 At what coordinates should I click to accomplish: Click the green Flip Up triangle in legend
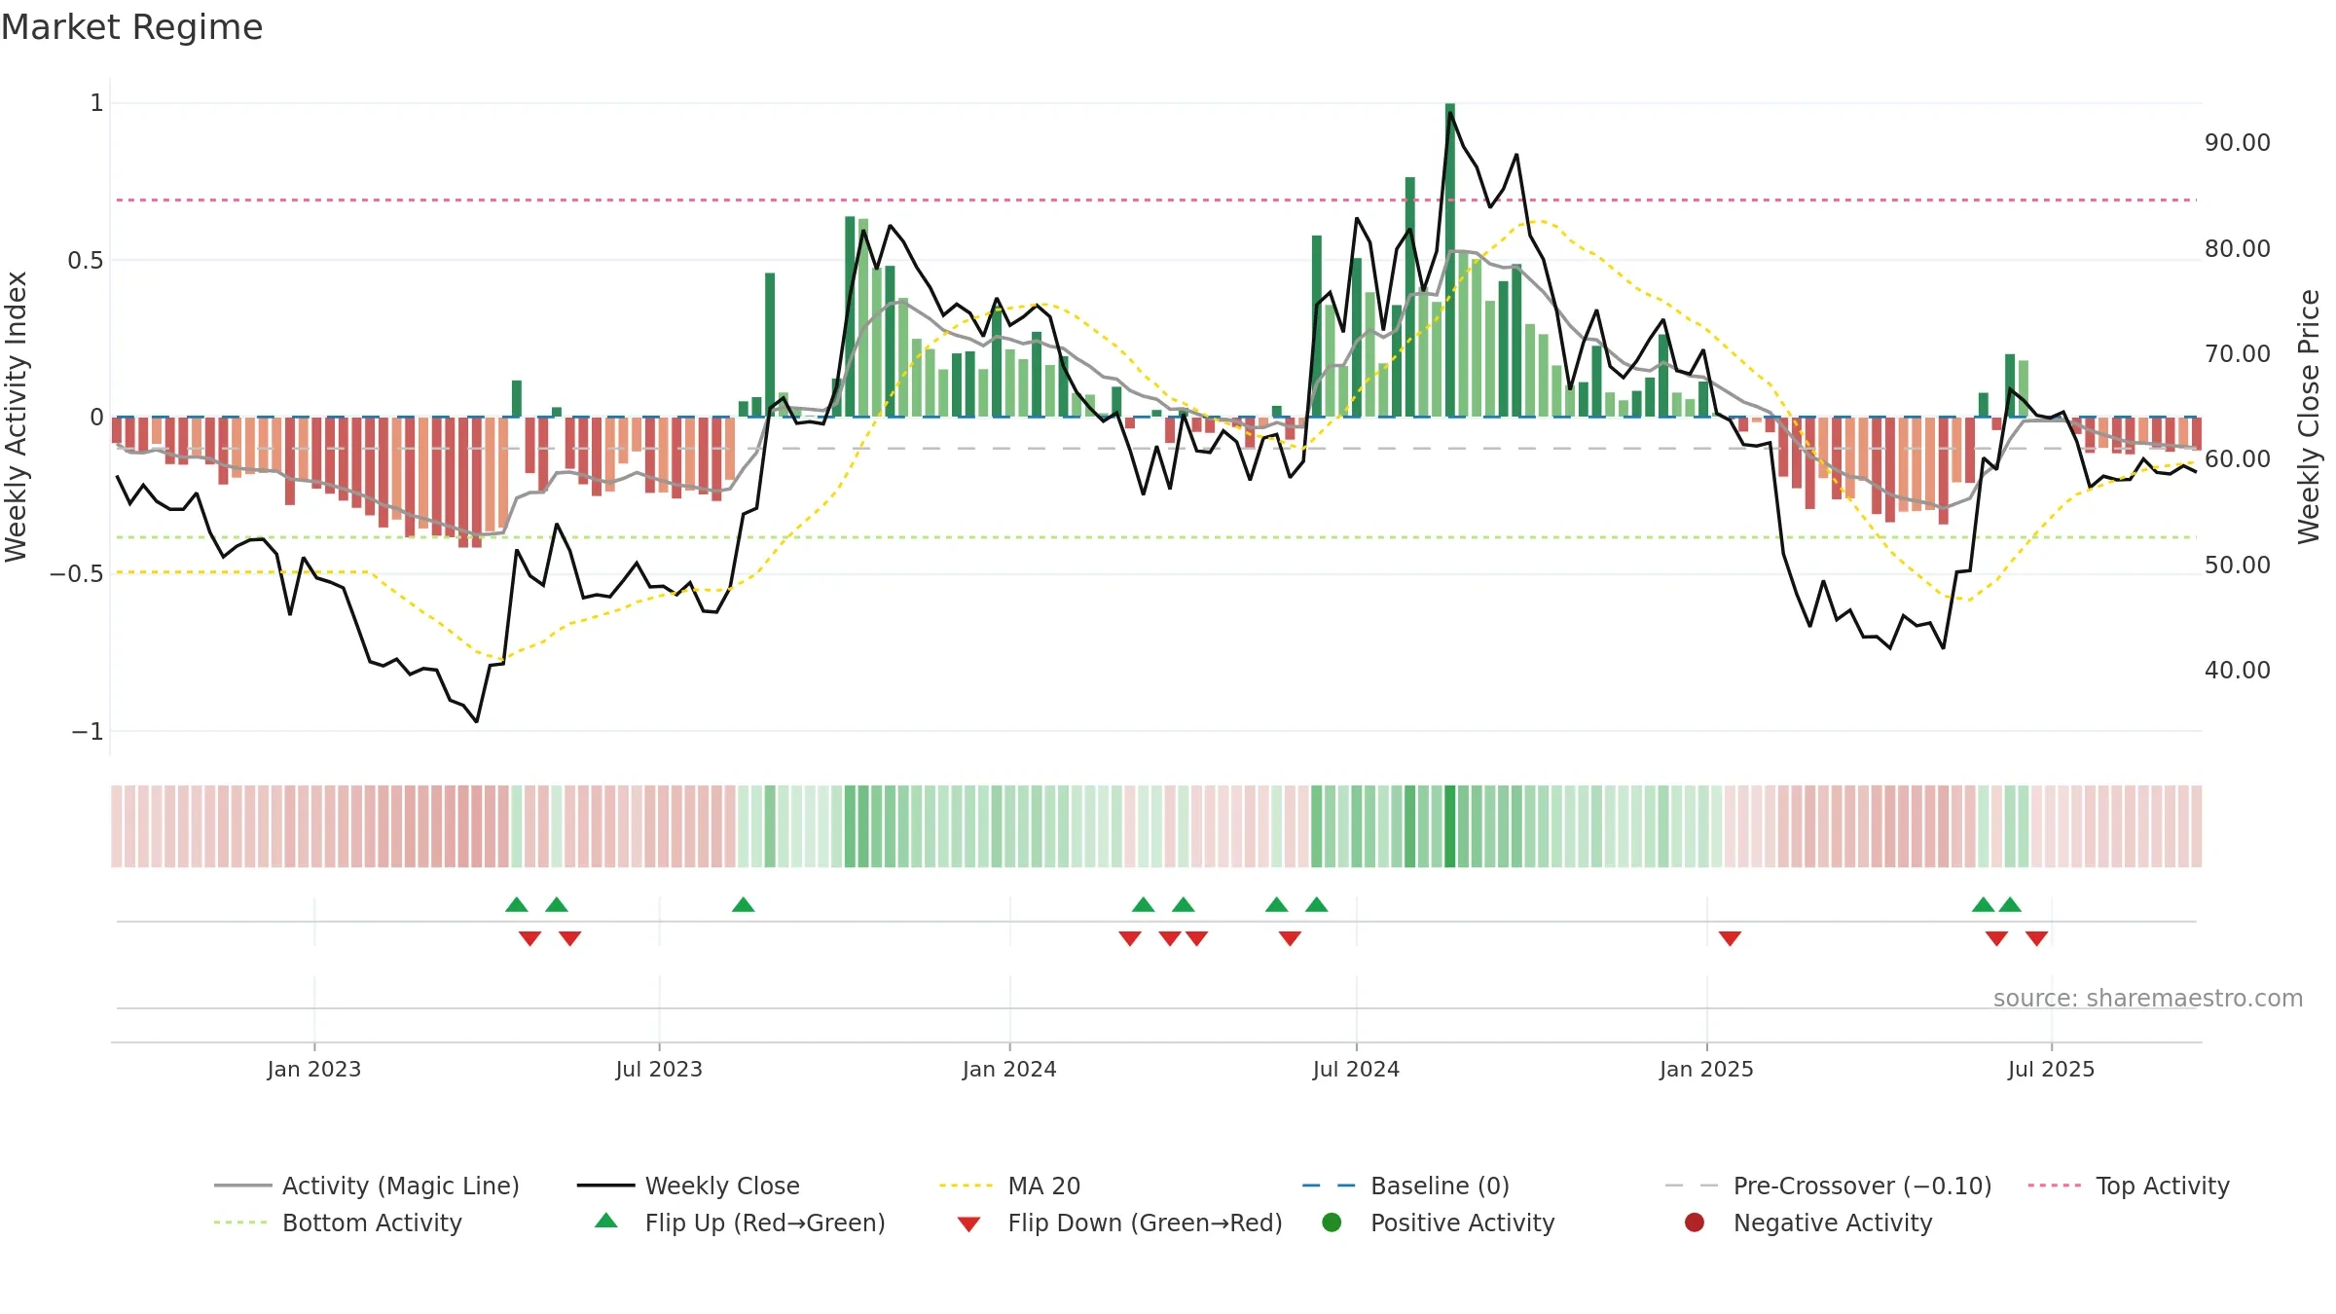[606, 1221]
